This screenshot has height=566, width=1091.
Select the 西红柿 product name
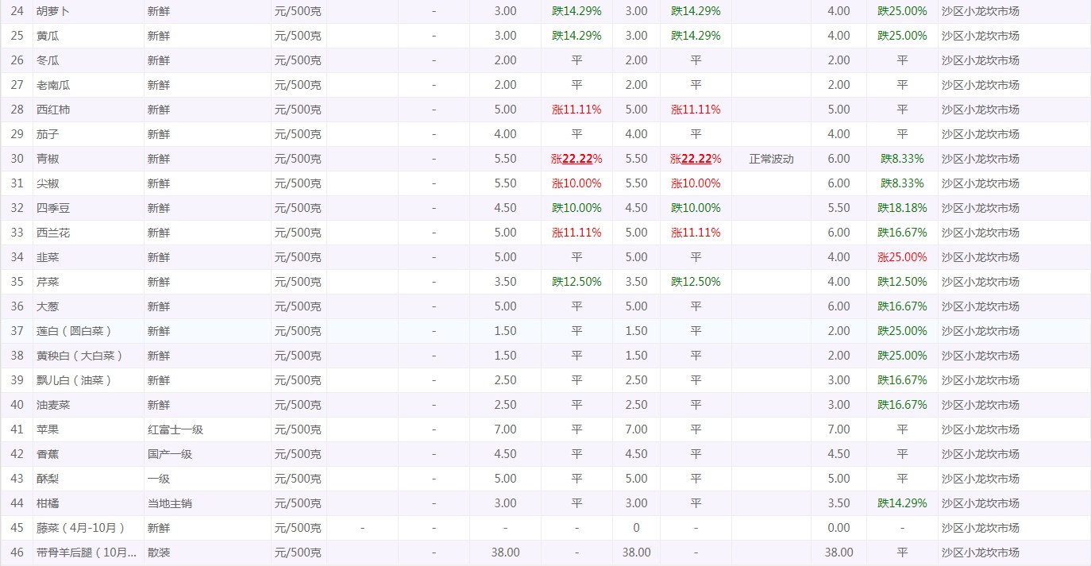pos(53,110)
